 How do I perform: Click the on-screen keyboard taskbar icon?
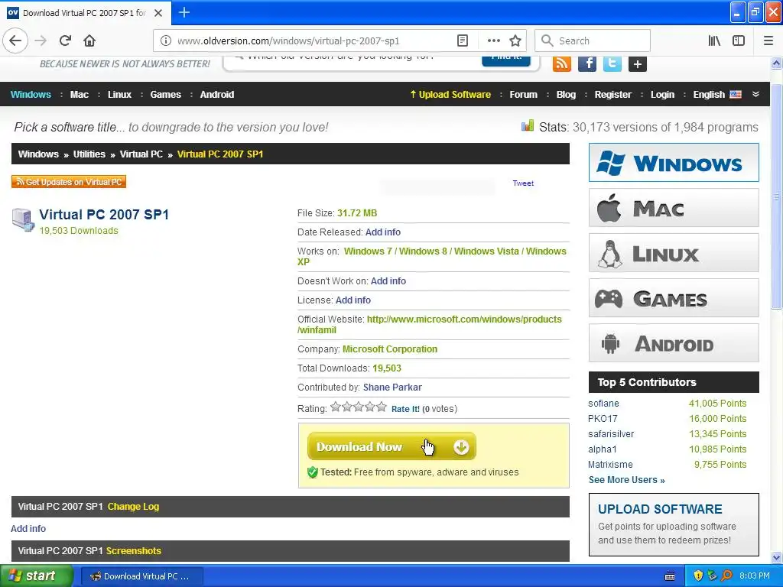click(670, 576)
